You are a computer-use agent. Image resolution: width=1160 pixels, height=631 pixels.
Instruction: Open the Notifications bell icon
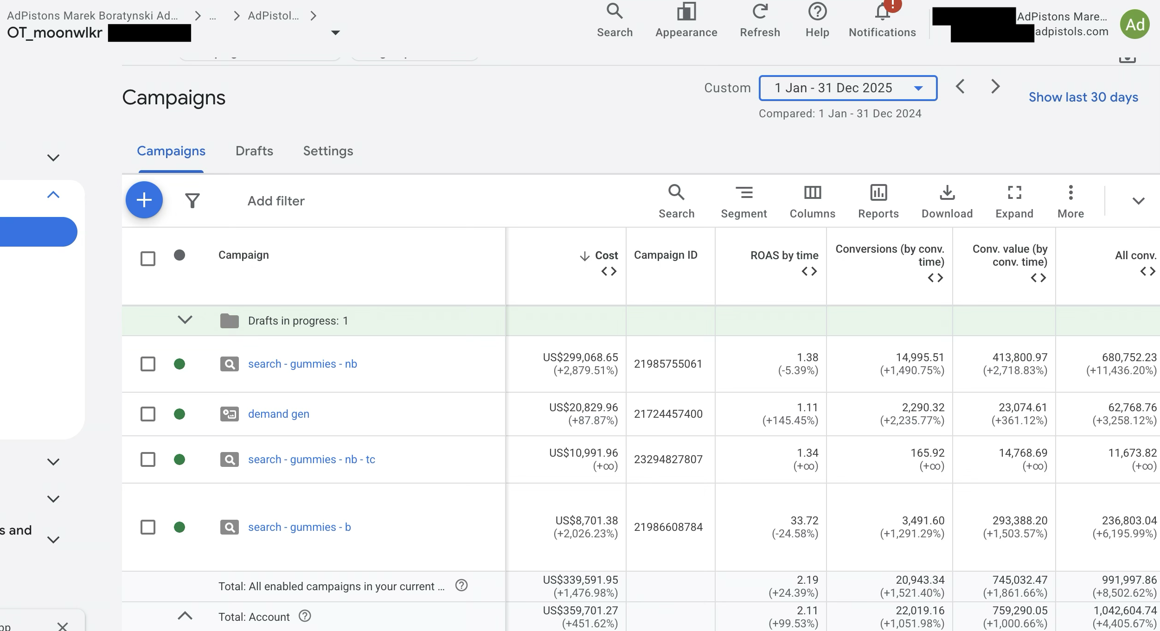pyautogui.click(x=882, y=12)
